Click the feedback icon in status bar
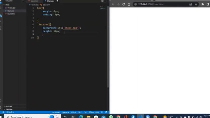The width and height of the screenshot is (210, 118). [102, 112]
